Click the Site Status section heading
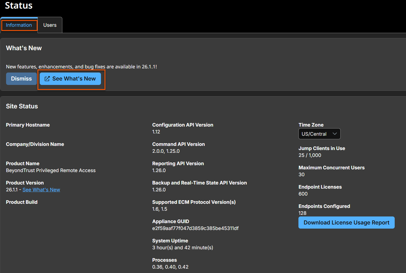The width and height of the screenshot is (406, 273). 22,106
